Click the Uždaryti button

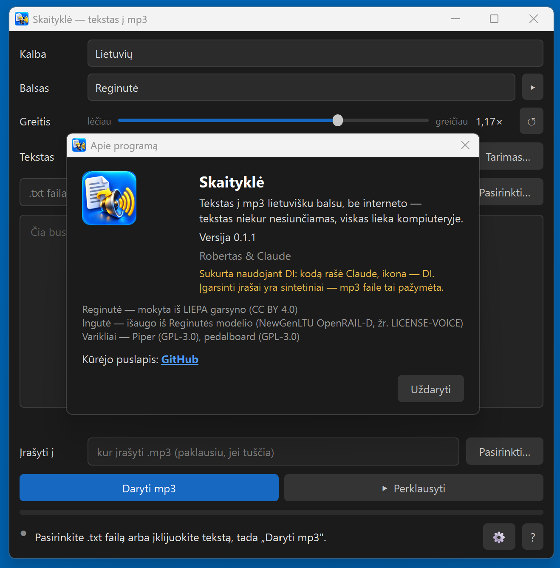(x=430, y=389)
